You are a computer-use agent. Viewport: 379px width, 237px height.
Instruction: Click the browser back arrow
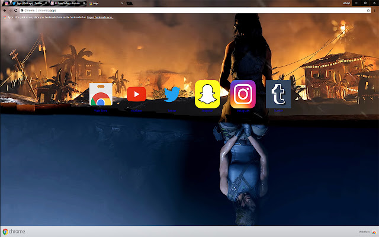click(x=5, y=11)
